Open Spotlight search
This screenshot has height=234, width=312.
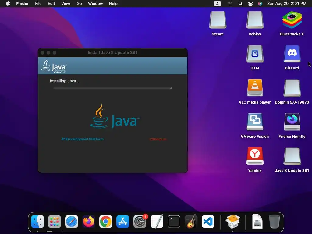(240, 4)
